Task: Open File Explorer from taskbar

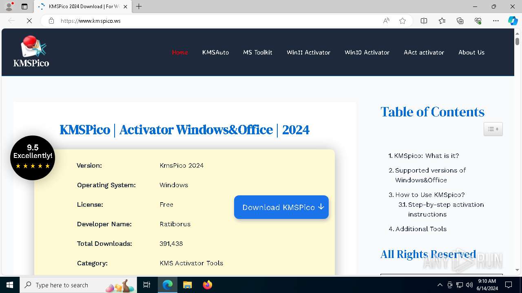Action: click(x=187, y=285)
